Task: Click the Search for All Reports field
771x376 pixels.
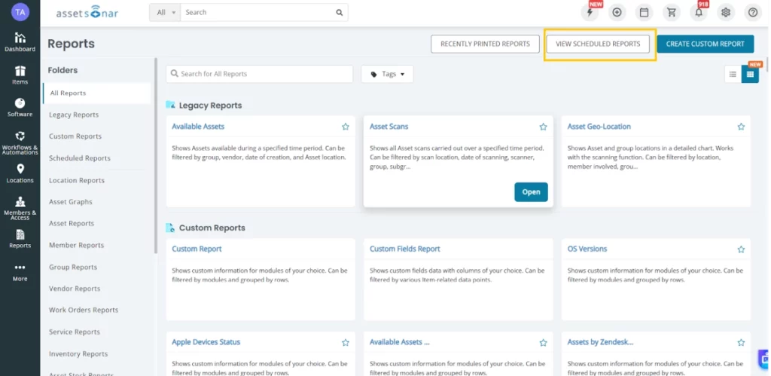Action: coord(260,74)
